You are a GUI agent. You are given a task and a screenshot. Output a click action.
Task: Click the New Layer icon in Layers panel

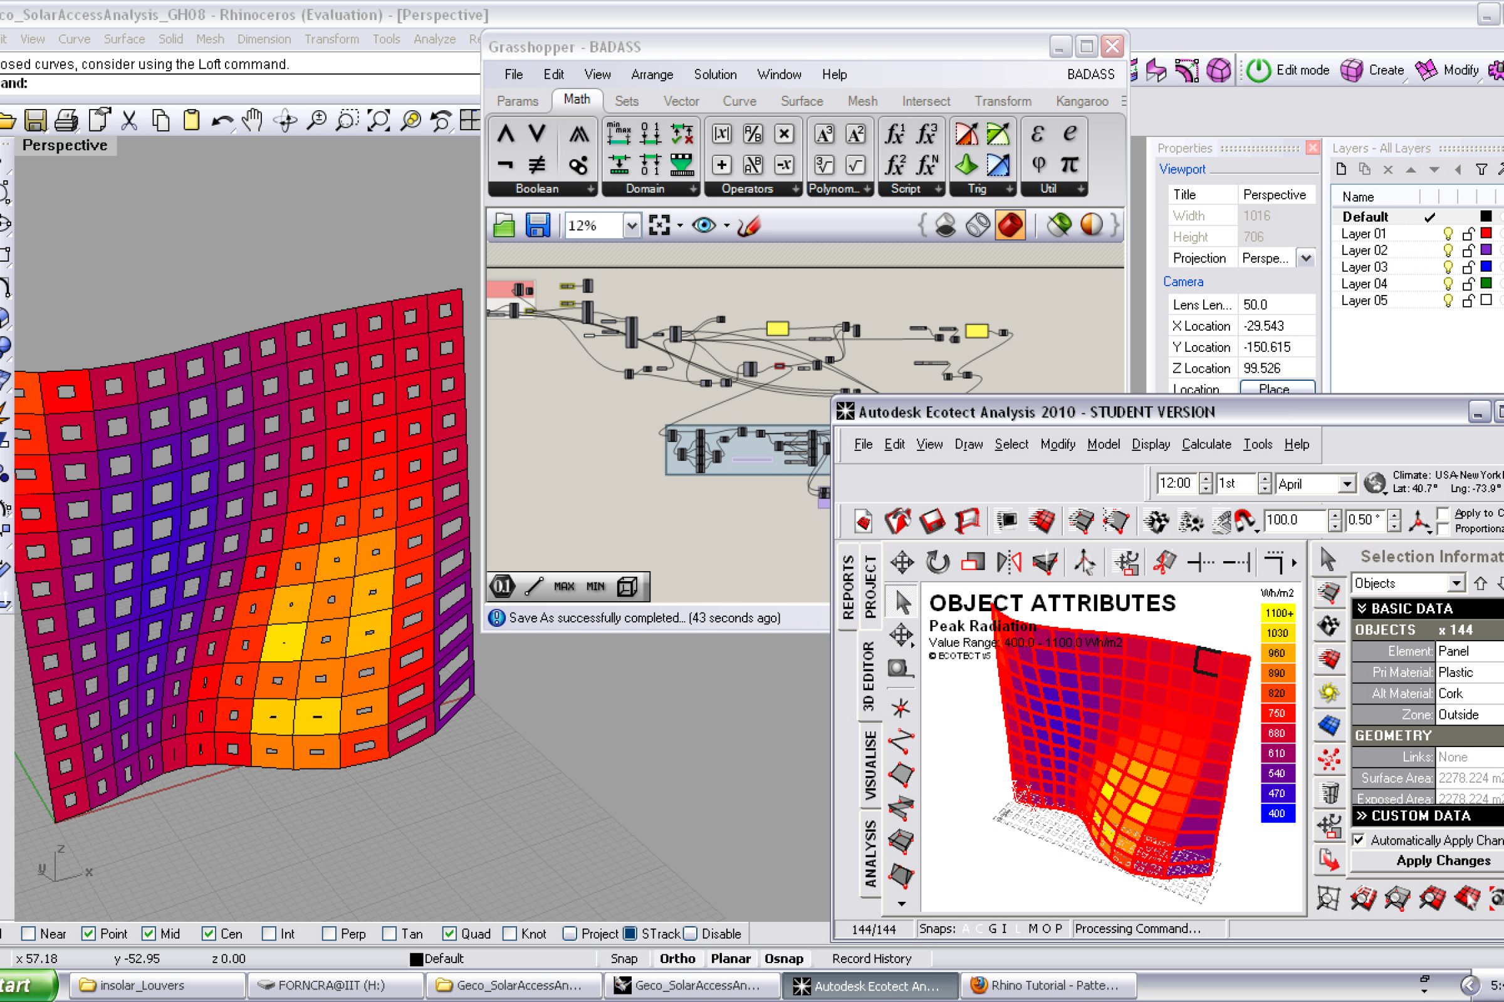1341,169
